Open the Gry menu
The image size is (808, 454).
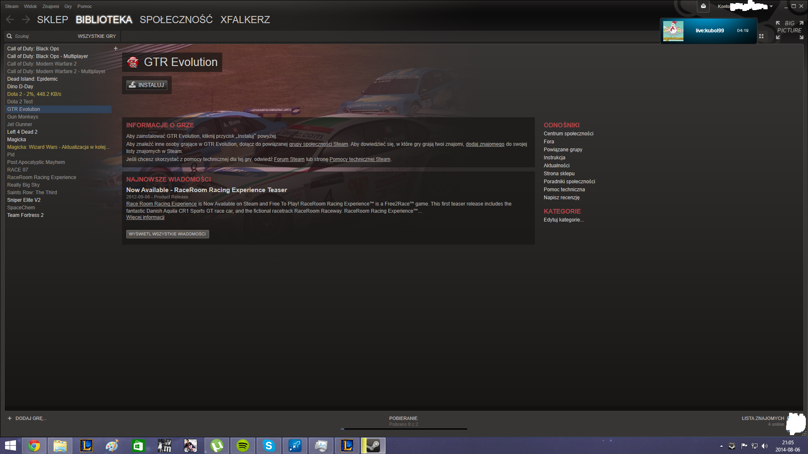[x=68, y=6]
